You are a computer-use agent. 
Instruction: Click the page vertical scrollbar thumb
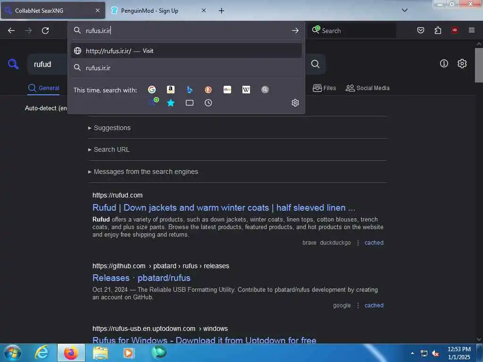click(479, 65)
